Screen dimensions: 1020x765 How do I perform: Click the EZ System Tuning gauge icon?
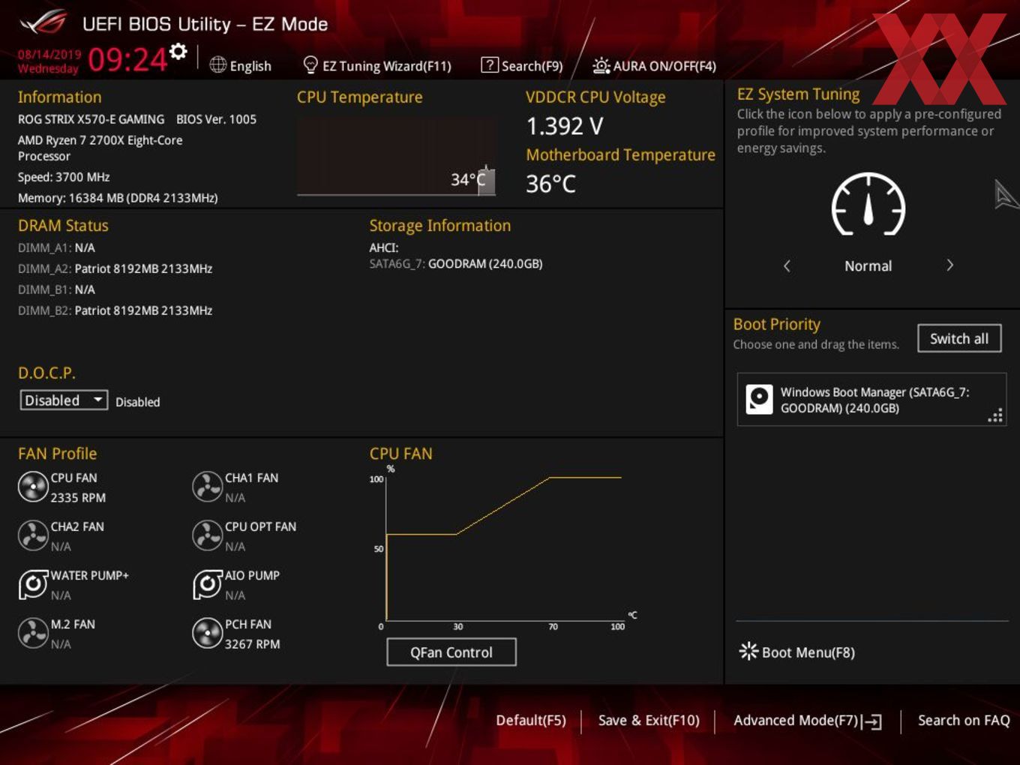pos(868,205)
